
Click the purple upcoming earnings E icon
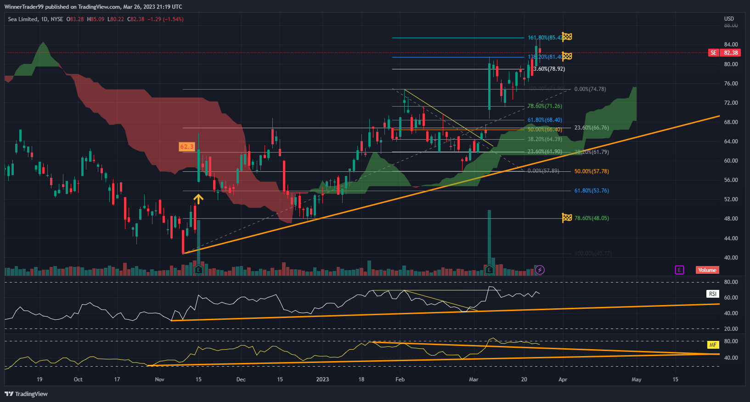point(679,270)
